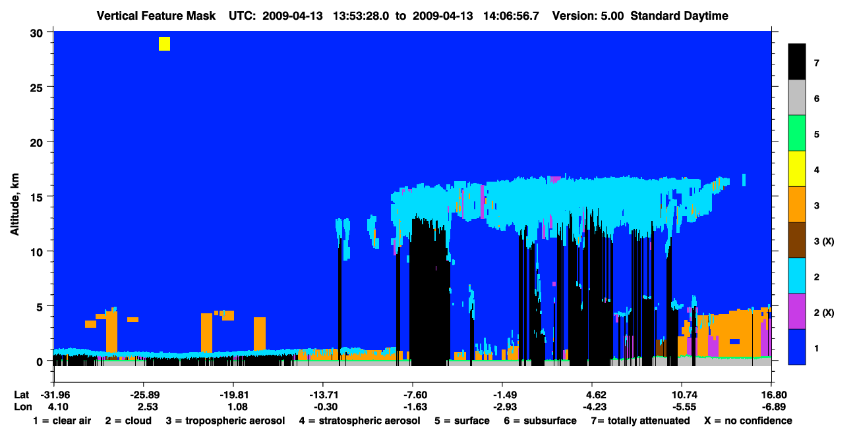
Task: Click the green colorbar swatch for class 5
Action: point(797,134)
